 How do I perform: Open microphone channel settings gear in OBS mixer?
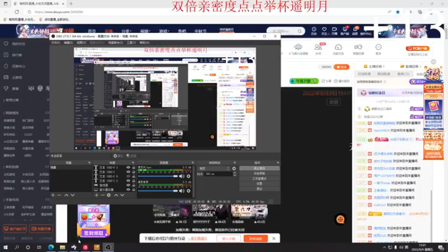(189, 176)
